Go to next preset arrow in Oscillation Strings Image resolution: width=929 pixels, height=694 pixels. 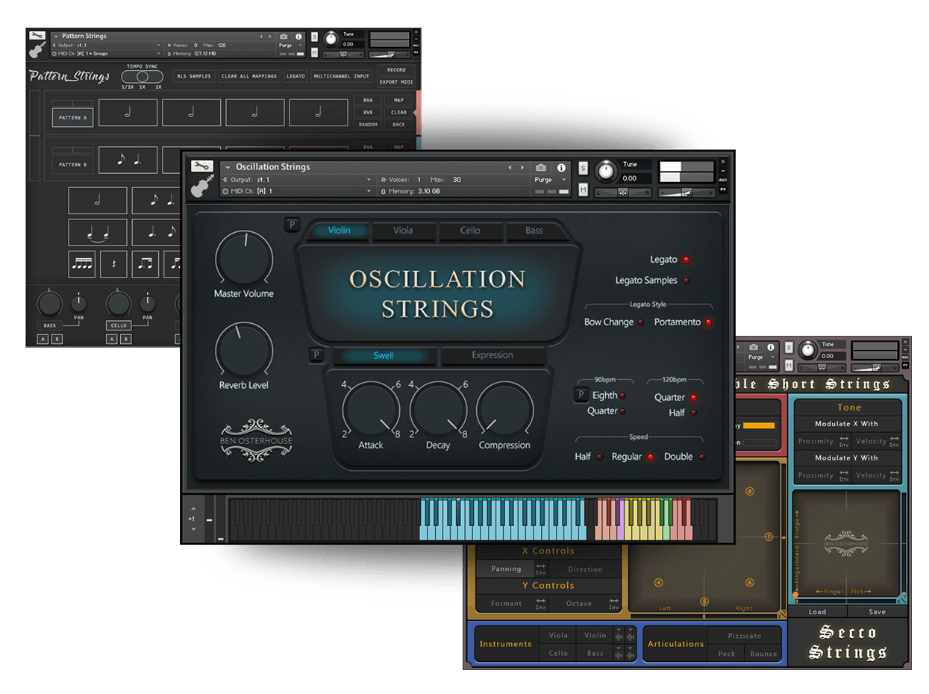pos(522,167)
